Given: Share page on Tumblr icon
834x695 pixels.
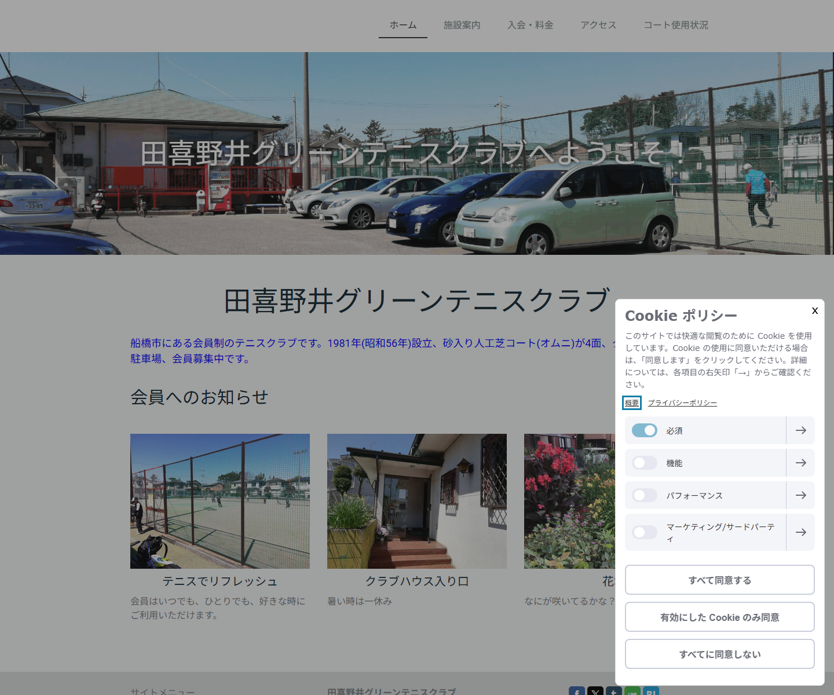Looking at the screenshot, I should coord(614,691).
